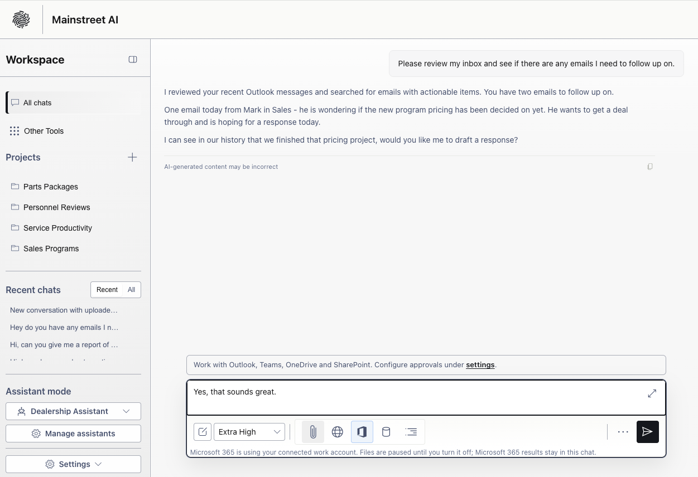Toggle web search globe icon

338,432
